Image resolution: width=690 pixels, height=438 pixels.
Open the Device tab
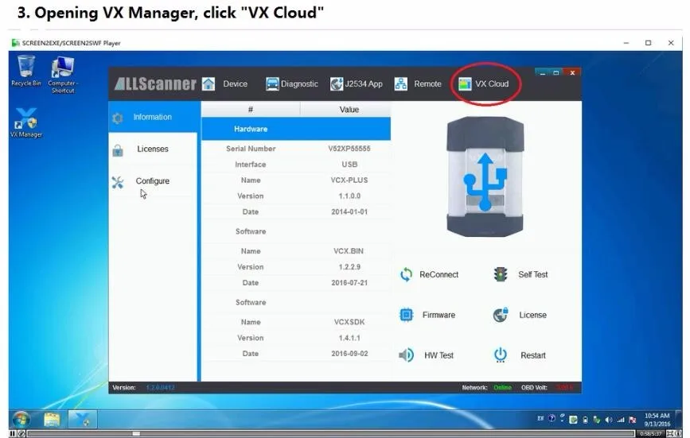coord(224,84)
